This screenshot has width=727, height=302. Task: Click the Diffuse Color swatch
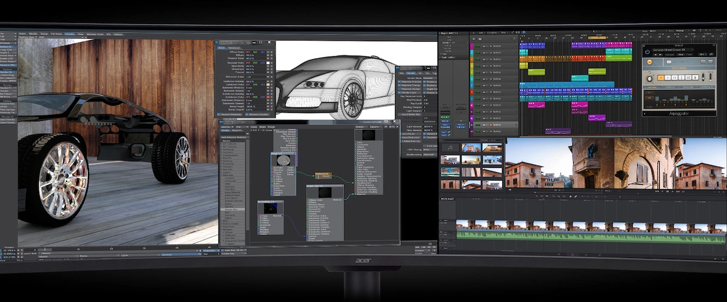[268, 52]
